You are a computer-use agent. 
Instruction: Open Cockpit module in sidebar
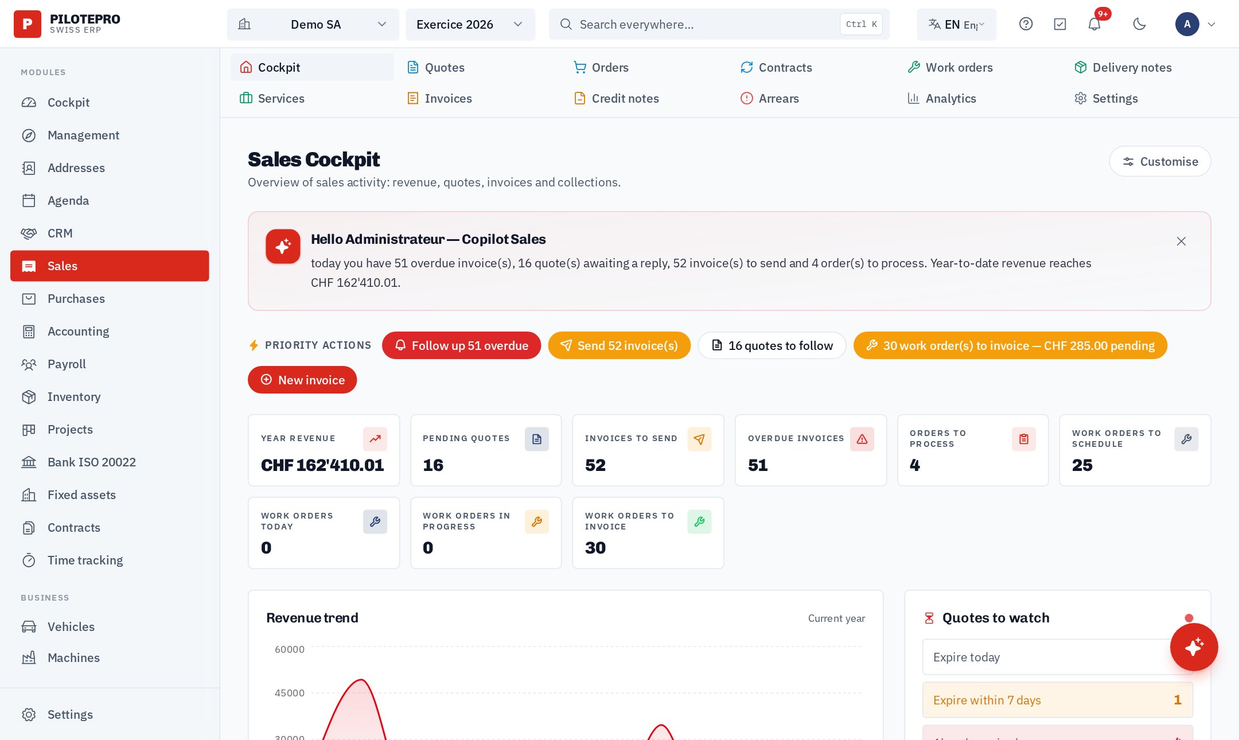110,103
